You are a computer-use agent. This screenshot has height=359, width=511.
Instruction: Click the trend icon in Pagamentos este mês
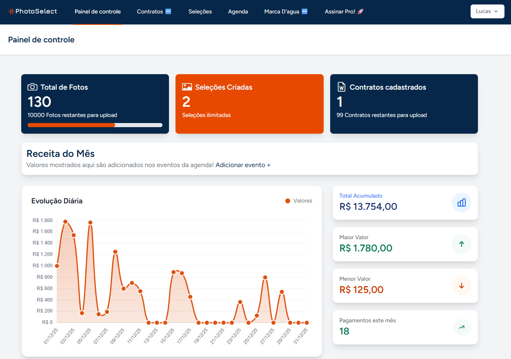coord(461,327)
